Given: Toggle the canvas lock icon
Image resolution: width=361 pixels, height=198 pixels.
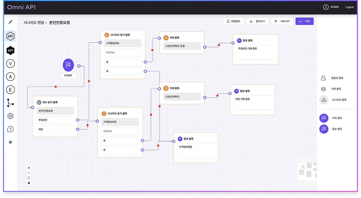Looking at the screenshot, I should pos(29,183).
